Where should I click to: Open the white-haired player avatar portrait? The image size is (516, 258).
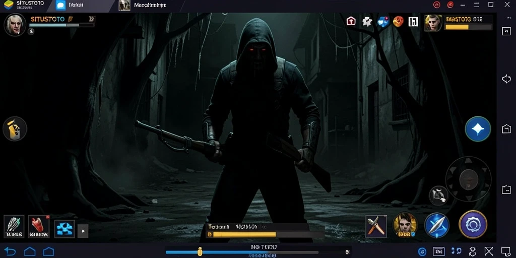coord(15,25)
